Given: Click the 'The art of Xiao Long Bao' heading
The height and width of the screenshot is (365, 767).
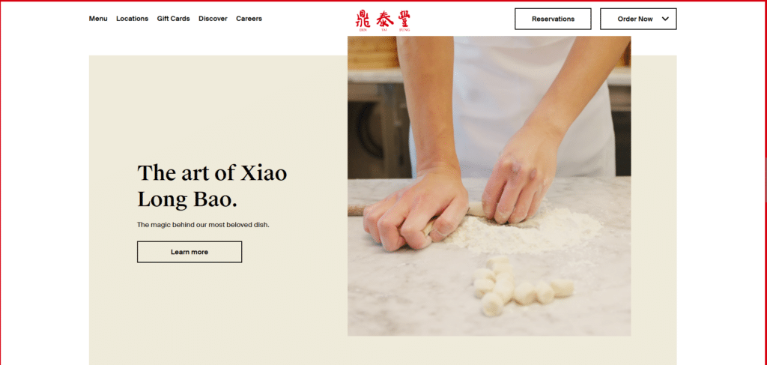Looking at the screenshot, I should point(212,186).
